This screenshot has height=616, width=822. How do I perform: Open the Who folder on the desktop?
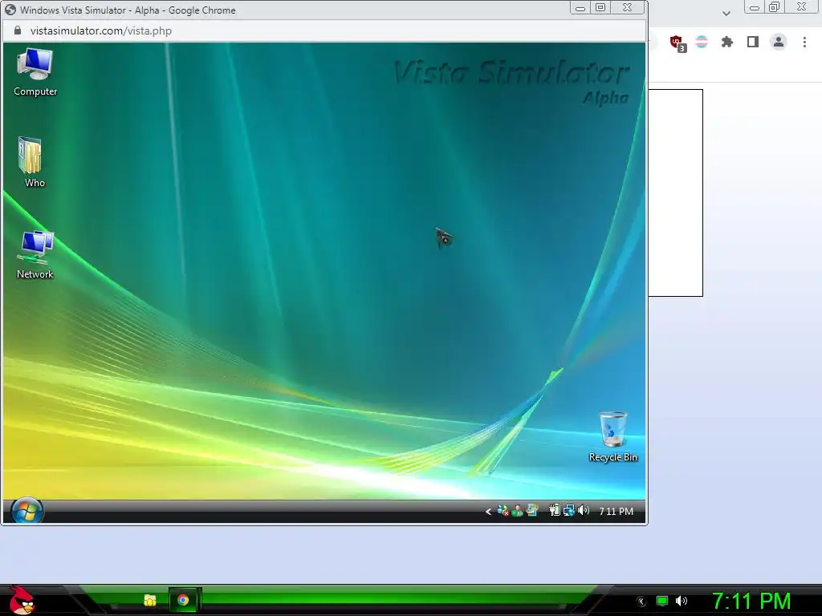(33, 162)
